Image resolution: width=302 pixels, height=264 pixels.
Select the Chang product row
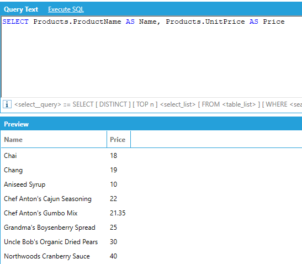[x=151, y=170]
